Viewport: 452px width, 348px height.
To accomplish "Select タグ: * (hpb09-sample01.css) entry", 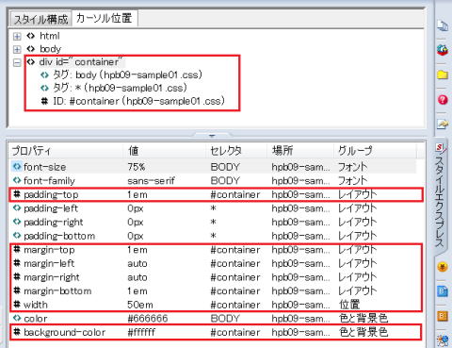I will (x=120, y=88).
